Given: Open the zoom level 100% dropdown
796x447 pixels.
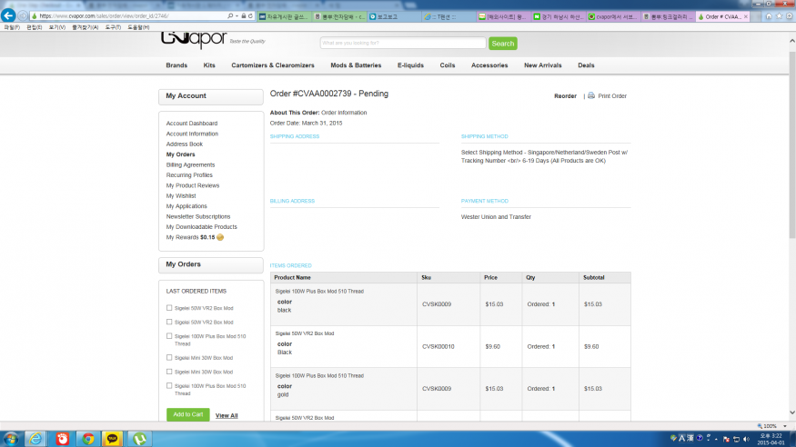Looking at the screenshot, I should point(770,425).
